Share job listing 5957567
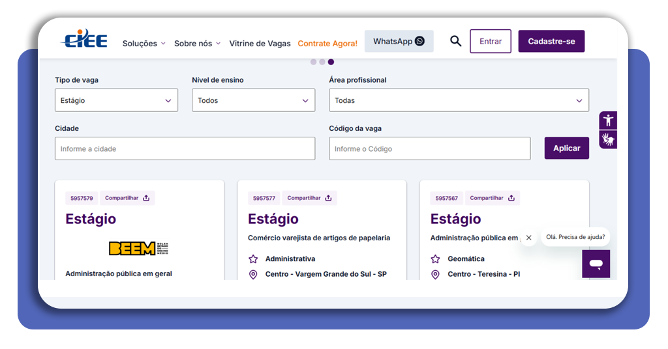Viewport: 668px width, 349px height. [x=492, y=198]
